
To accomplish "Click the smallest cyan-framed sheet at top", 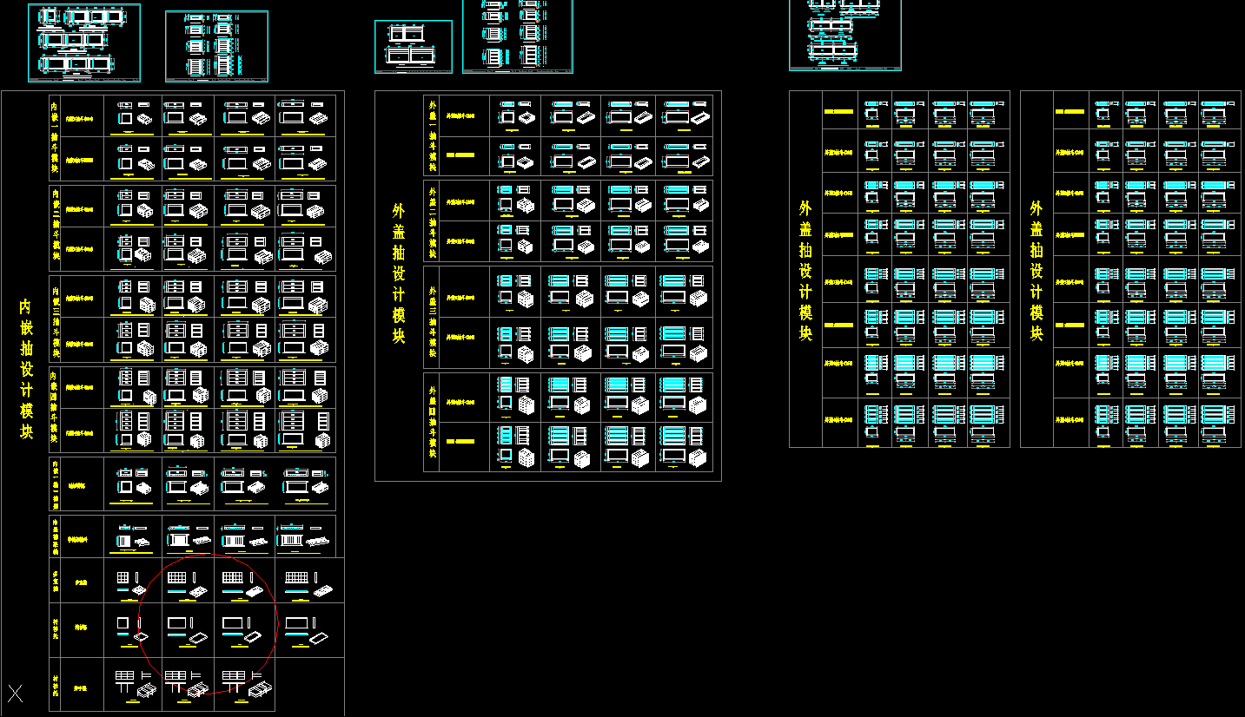I will coord(414,47).
